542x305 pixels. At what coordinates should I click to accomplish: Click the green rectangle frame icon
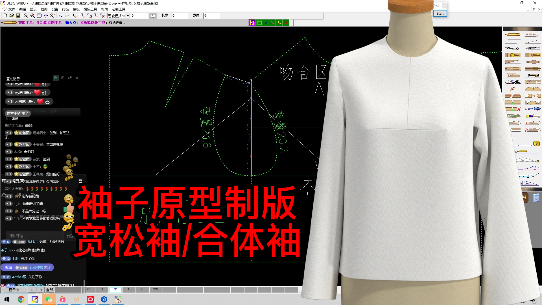pos(259,23)
